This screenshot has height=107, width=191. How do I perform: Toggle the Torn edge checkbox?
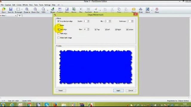coord(58,29)
